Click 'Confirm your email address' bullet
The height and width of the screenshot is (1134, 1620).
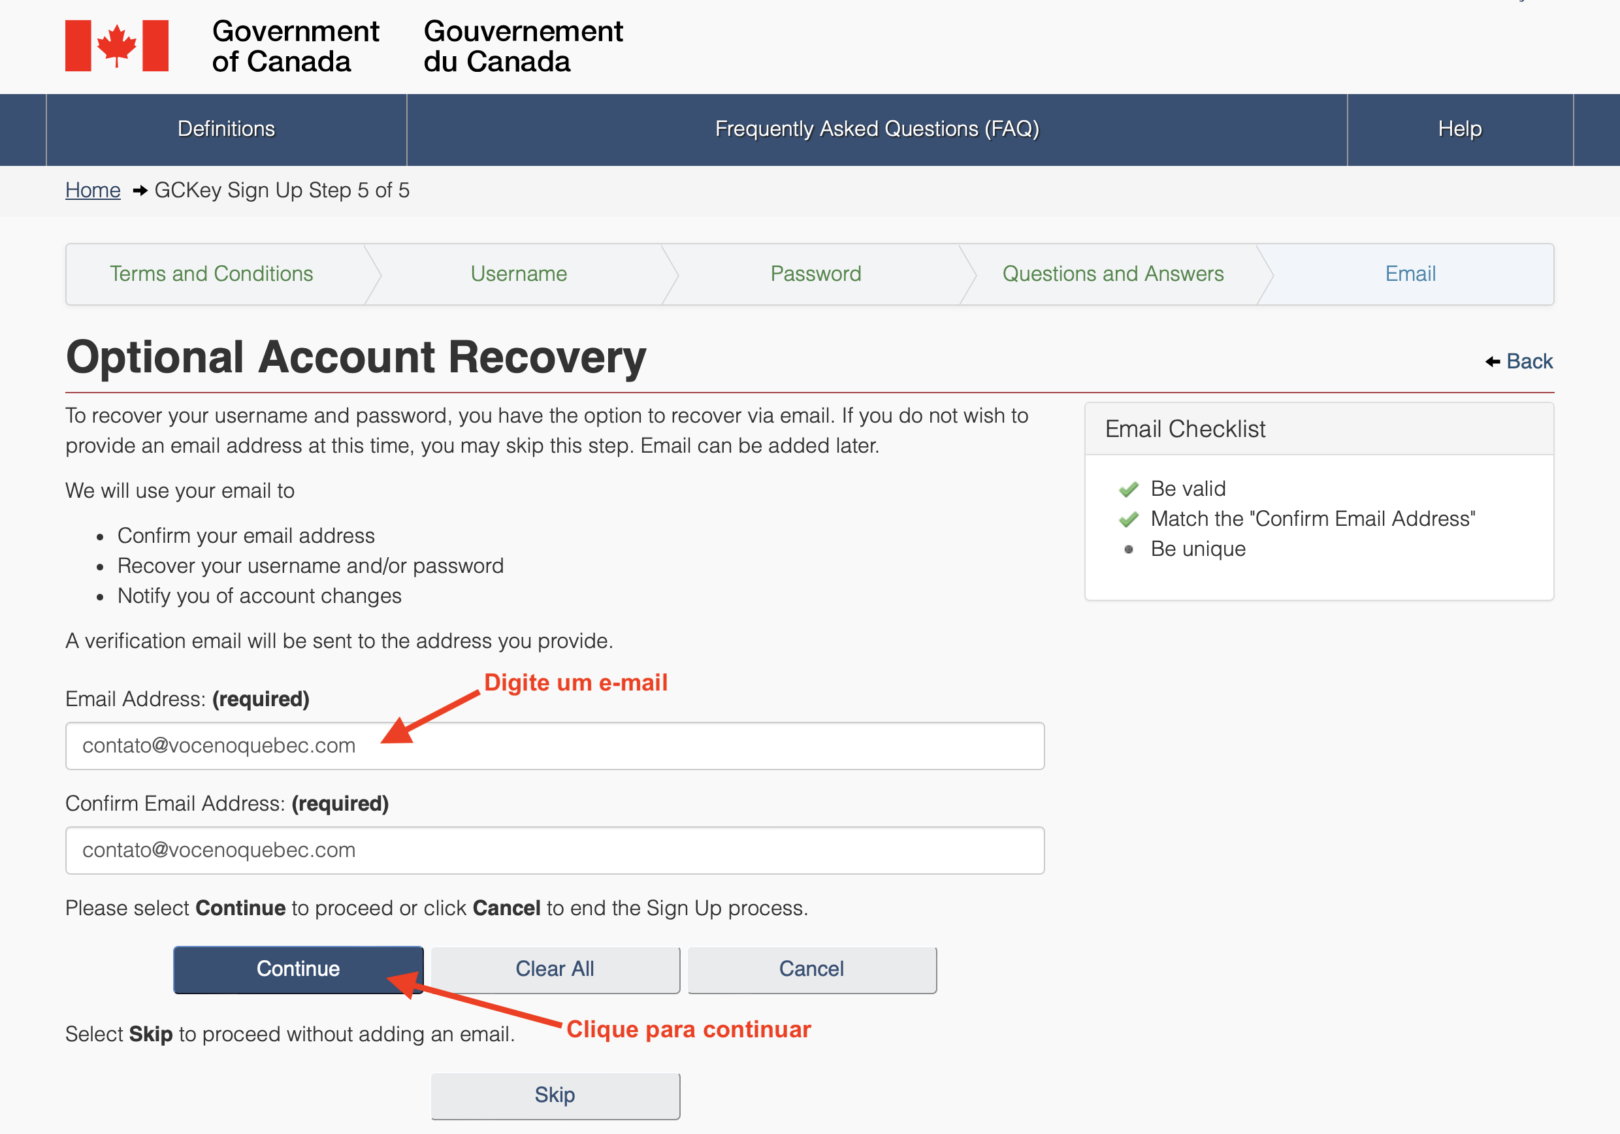pos(246,536)
